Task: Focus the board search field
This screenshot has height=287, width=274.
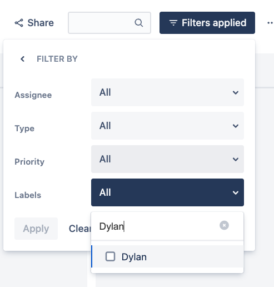Action: (109, 23)
